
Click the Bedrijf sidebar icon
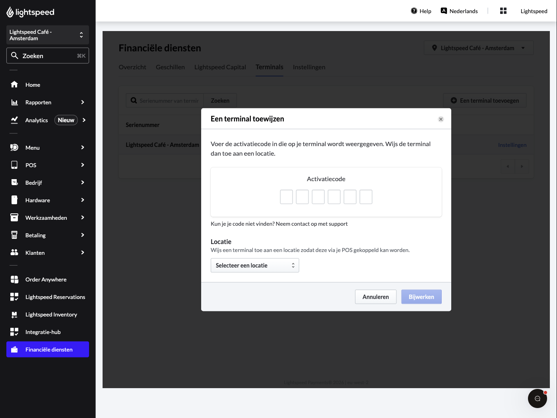tap(14, 182)
